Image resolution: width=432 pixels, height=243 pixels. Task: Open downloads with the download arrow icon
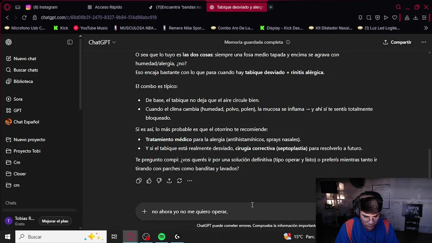(415, 18)
